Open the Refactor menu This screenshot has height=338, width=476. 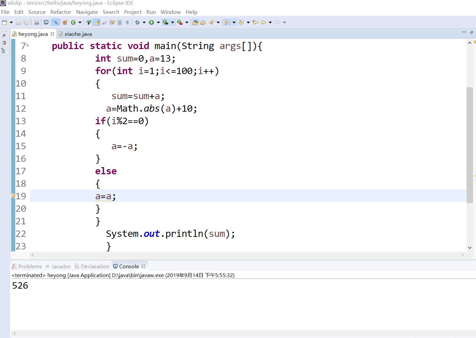point(61,12)
